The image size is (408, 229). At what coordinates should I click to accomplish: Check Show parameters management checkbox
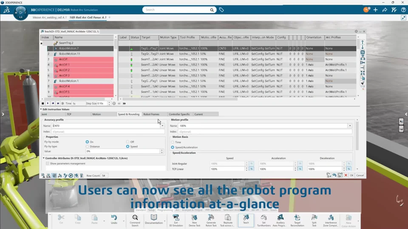tap(47, 163)
